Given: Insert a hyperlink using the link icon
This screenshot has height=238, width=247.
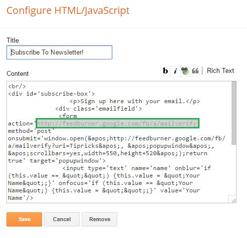Looking at the screenshot, I should (185, 71).
